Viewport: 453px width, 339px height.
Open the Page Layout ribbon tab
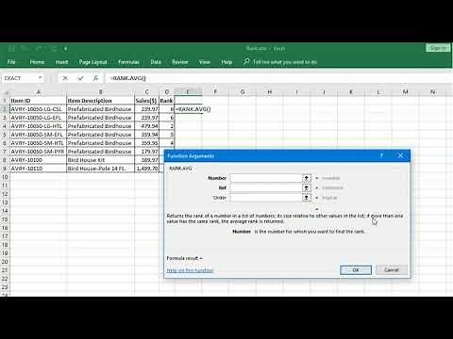coord(92,62)
